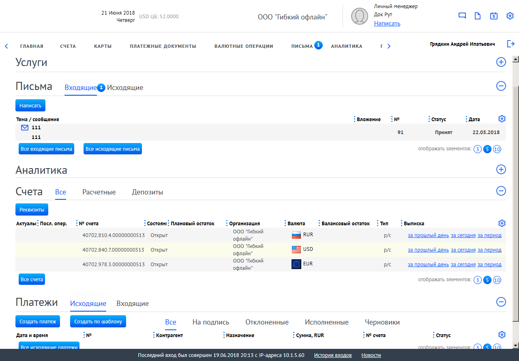Screen dimensions: 519x361
Task: Filter payments by Исполненные
Action: (327, 322)
